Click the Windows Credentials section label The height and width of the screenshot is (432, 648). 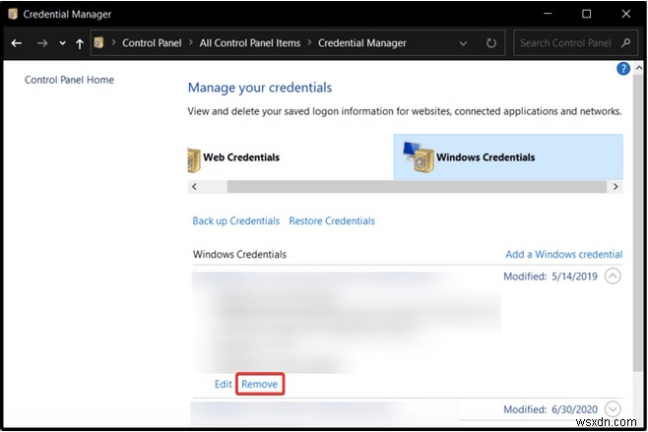[x=239, y=255]
